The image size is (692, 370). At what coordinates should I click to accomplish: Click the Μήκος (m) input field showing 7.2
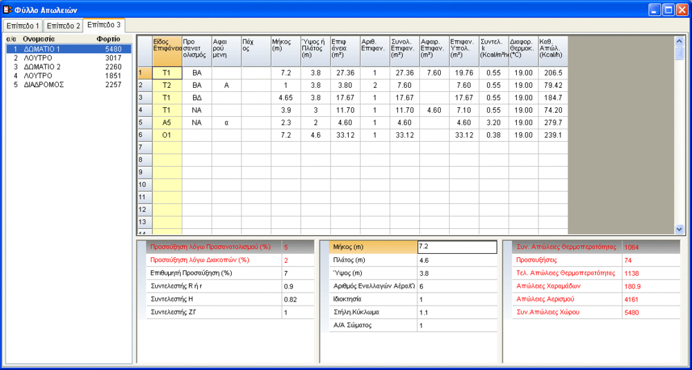[x=457, y=247]
